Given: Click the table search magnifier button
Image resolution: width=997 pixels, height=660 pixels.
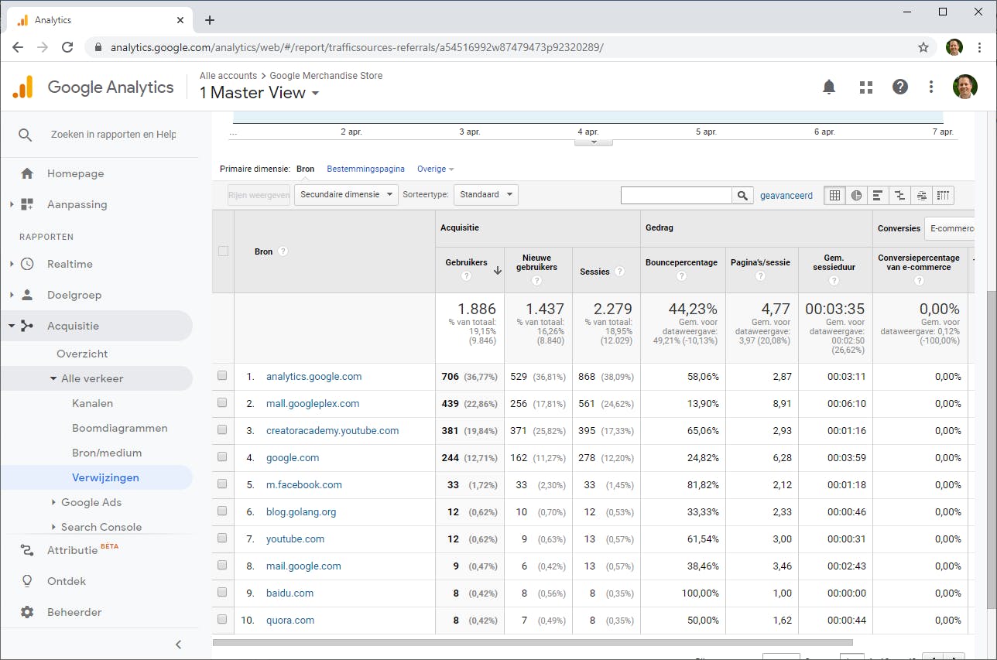Looking at the screenshot, I should [x=742, y=196].
